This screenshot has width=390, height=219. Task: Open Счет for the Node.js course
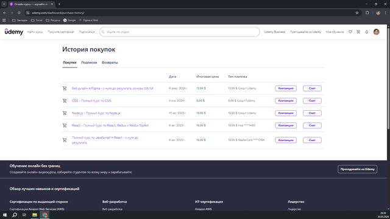pyautogui.click(x=312, y=113)
